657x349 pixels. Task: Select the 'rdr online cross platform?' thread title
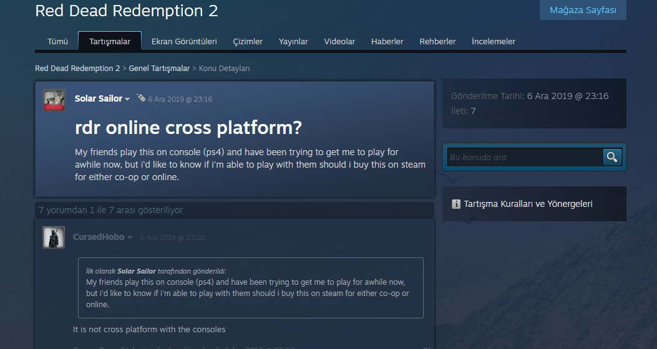pos(188,128)
